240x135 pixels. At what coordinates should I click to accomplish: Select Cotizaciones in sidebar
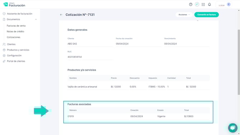pyautogui.click(x=14, y=37)
